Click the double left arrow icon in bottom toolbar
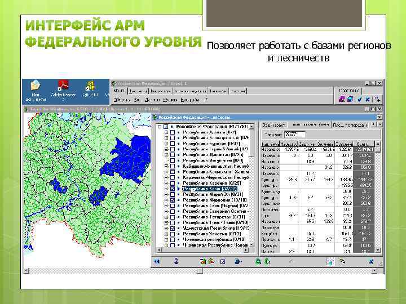 coord(157,262)
